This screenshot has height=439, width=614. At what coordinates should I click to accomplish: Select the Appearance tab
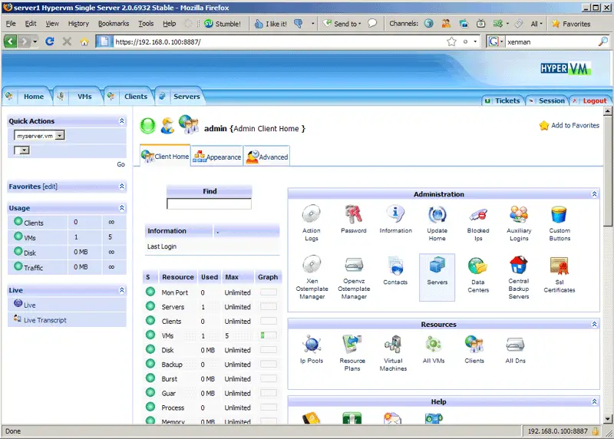pyautogui.click(x=217, y=157)
